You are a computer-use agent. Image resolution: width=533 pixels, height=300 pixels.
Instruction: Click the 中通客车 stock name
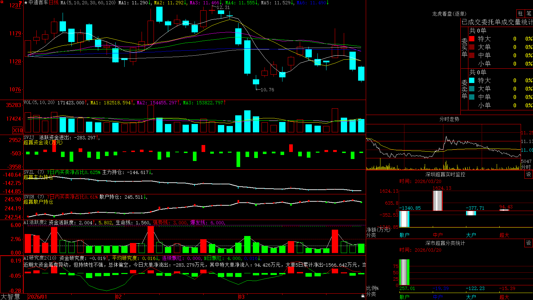(38, 3)
